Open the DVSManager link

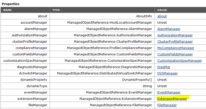coord(167,73)
